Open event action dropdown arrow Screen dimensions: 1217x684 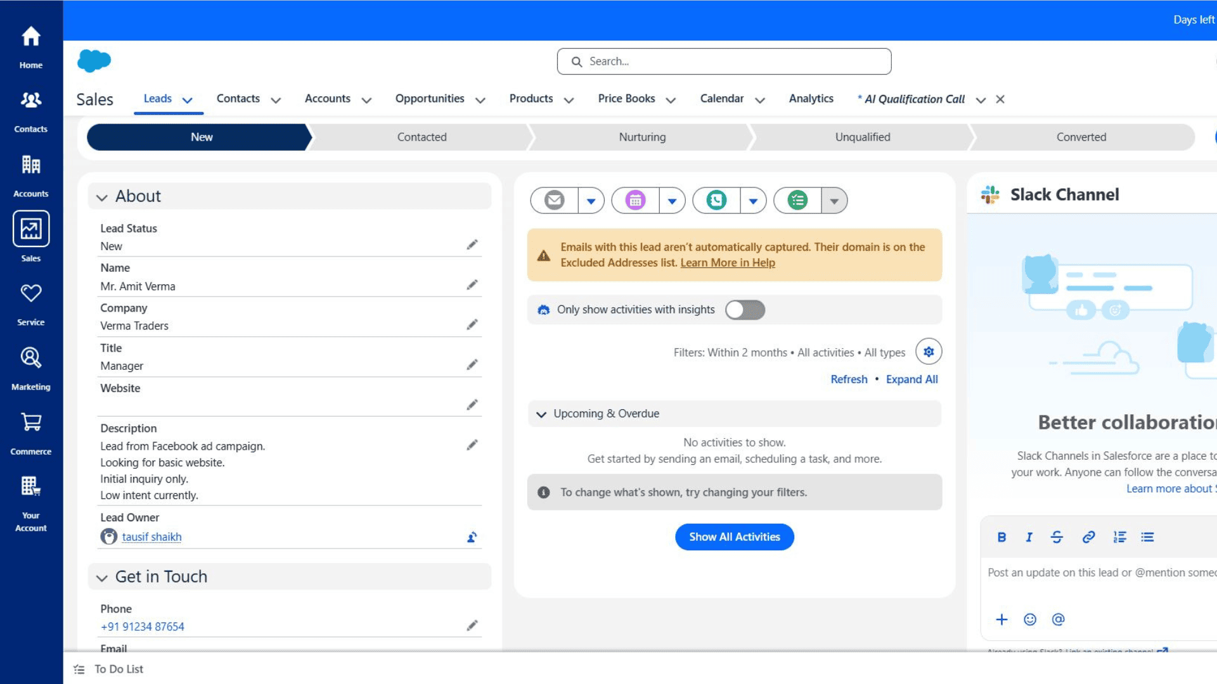(x=673, y=201)
